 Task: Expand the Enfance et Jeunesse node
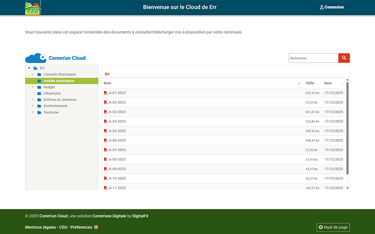click(33, 99)
